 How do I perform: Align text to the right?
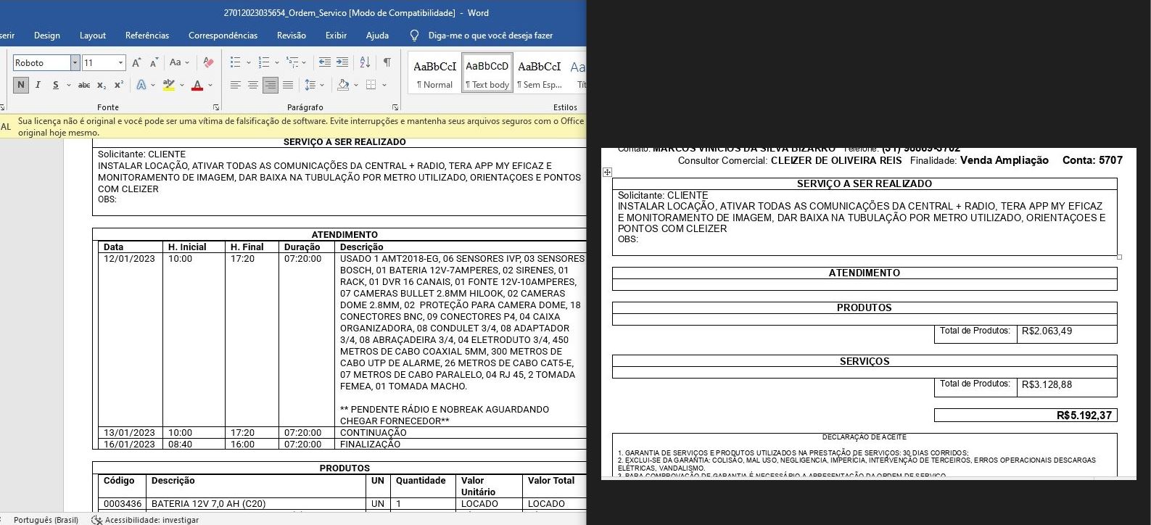[270, 85]
